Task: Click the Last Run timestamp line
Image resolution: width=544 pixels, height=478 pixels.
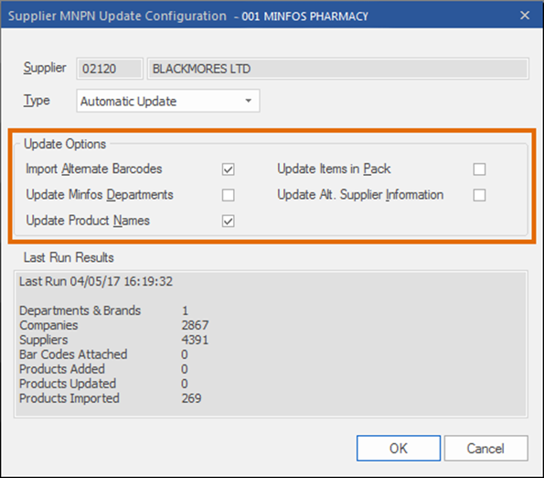Action: coord(96,281)
